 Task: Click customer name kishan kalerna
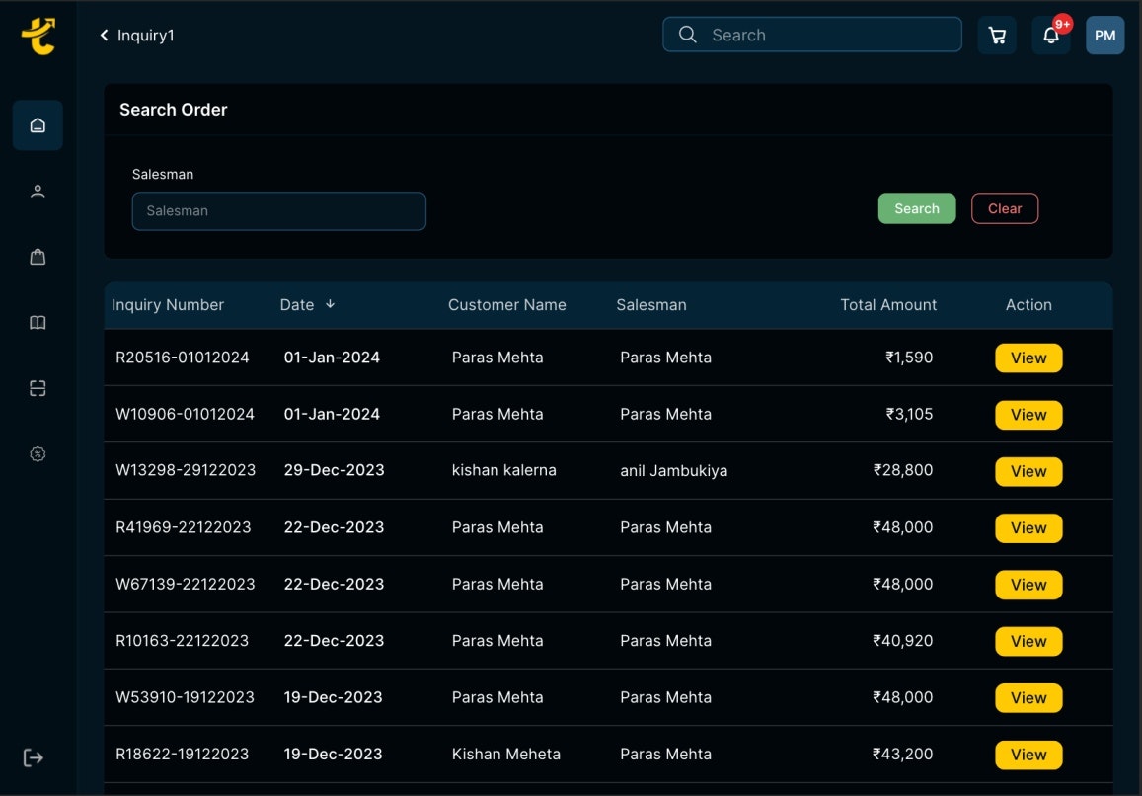point(504,470)
